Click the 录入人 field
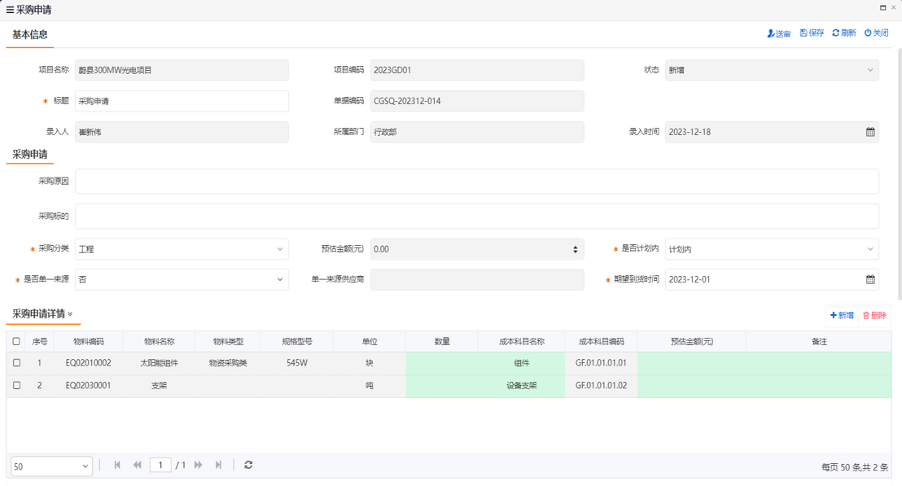The height and width of the screenshot is (486, 902). tap(182, 132)
